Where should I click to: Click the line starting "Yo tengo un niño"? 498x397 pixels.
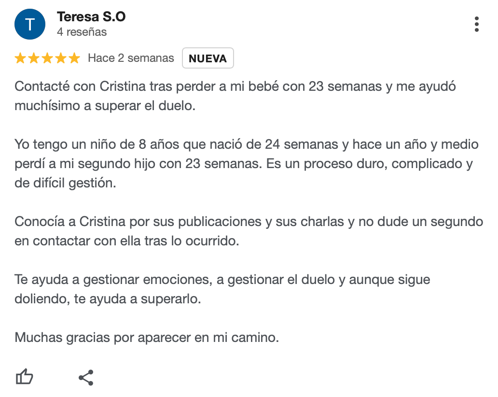(x=246, y=144)
